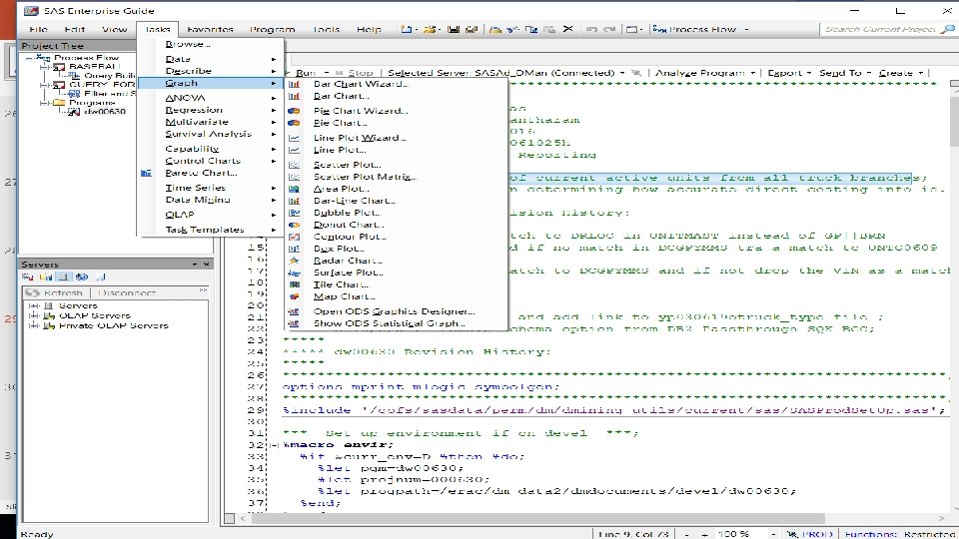Click in the Search Current Project field
This screenshot has height=539, width=959.
coord(879,30)
